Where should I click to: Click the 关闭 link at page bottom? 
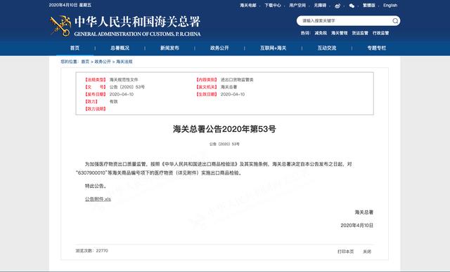(x=367, y=252)
